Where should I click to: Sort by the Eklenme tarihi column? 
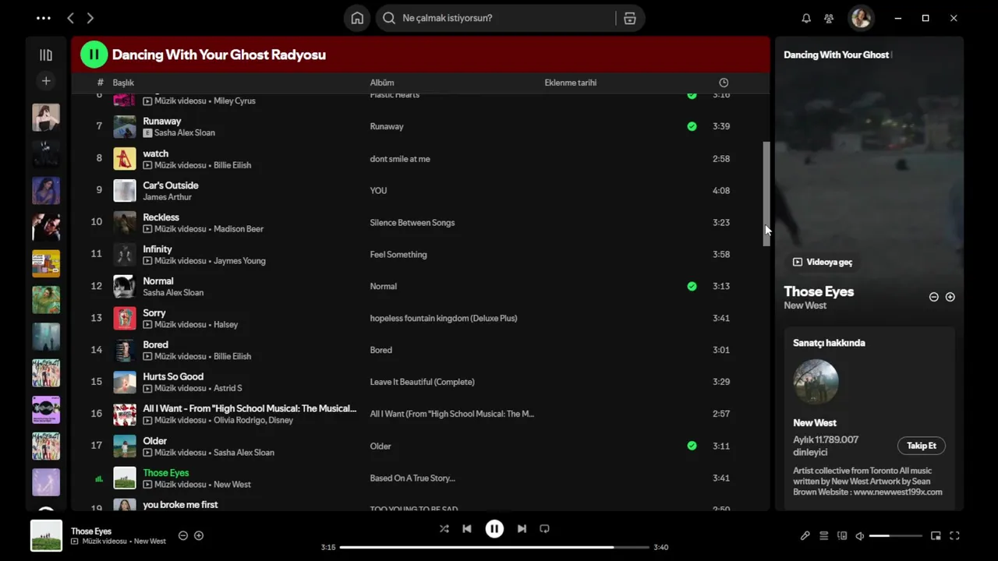click(x=571, y=83)
